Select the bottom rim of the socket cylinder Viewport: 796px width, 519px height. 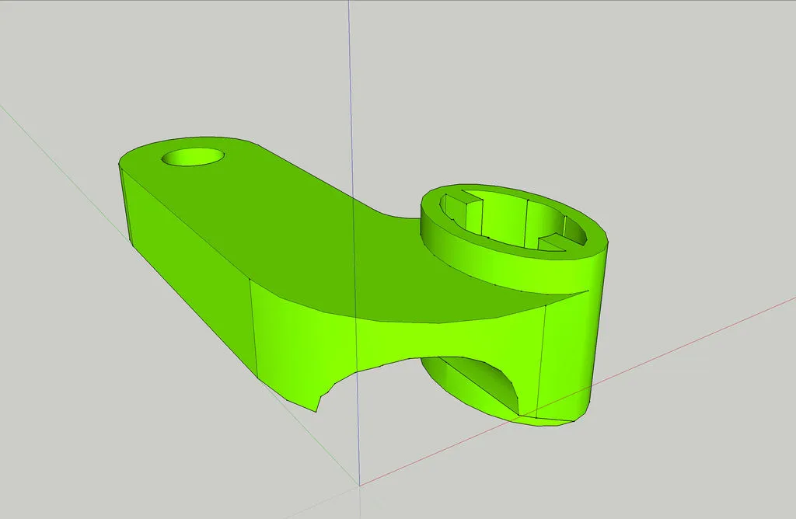(x=544, y=420)
